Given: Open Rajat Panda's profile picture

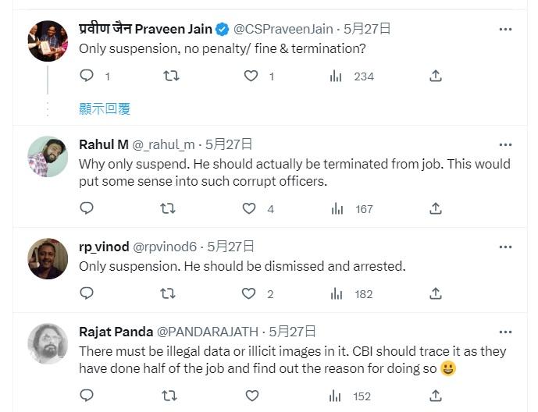Looking at the screenshot, I should [48, 343].
